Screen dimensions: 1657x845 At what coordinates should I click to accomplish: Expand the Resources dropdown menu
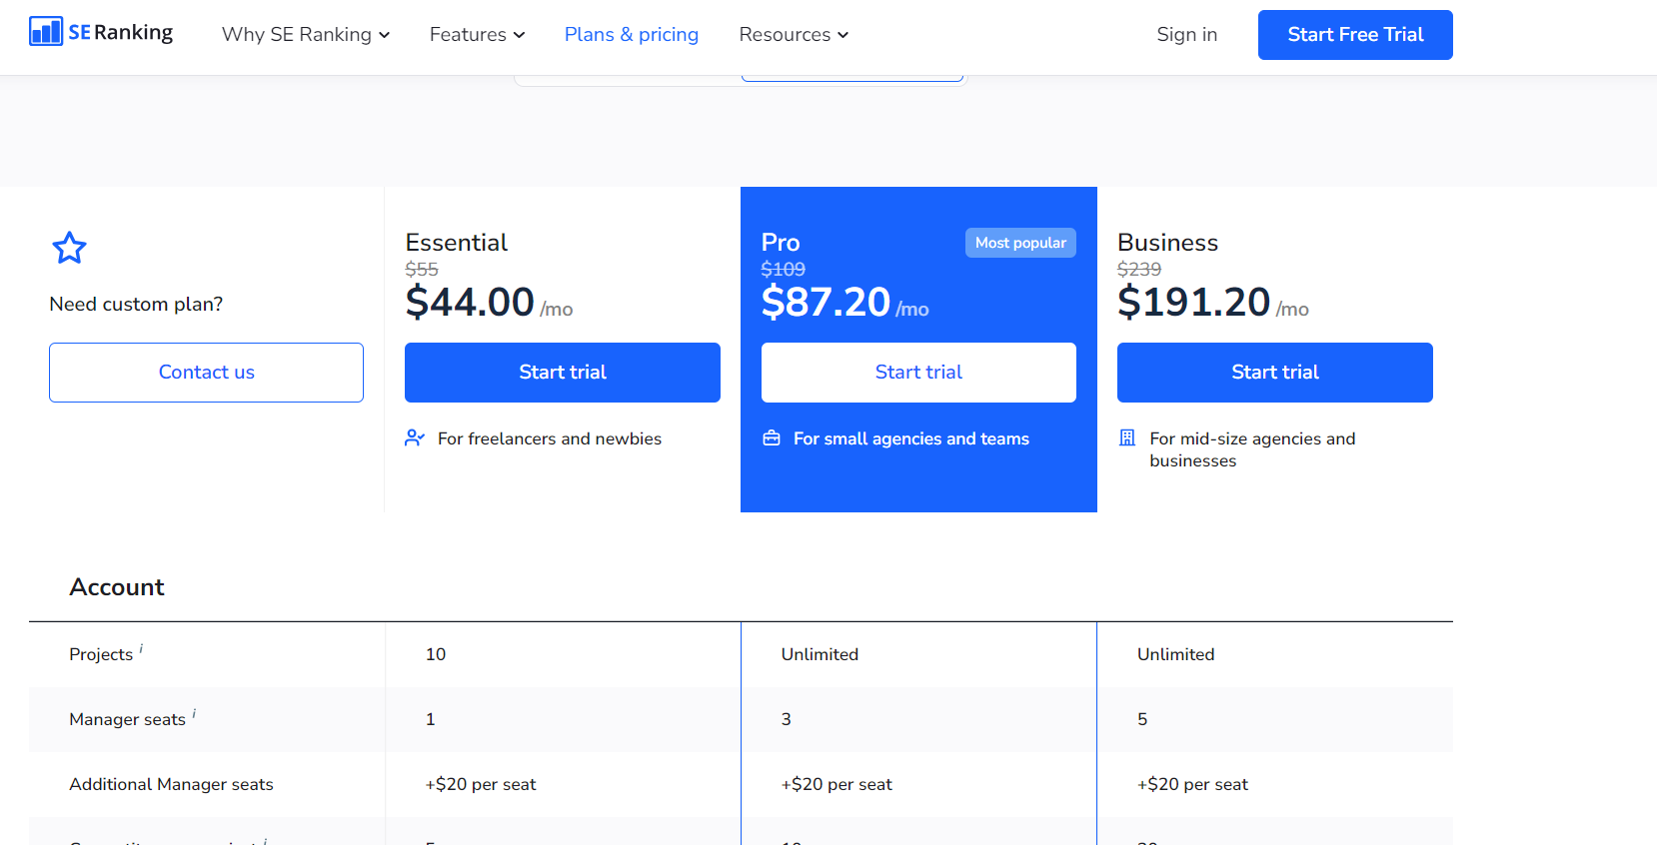(795, 35)
